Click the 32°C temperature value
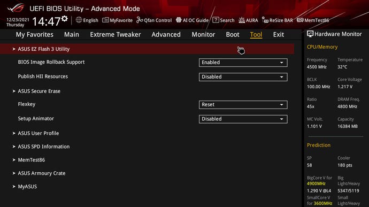 342,67
